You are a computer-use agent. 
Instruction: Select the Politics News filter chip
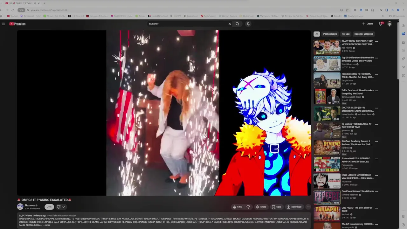coord(330,34)
